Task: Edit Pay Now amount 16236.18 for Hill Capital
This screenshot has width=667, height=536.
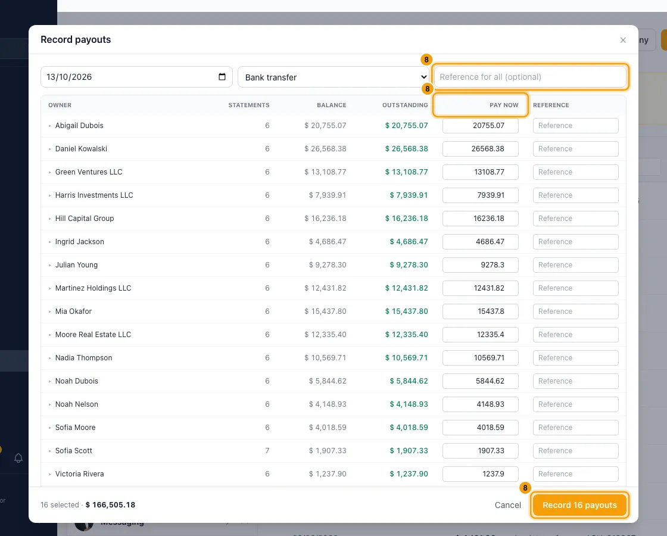Action: (480, 218)
